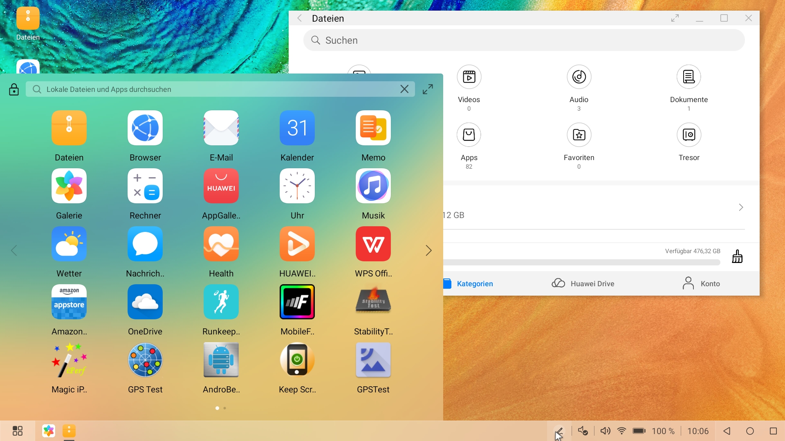This screenshot has width=785, height=441.
Task: Open the Konto tab
Action: click(701, 283)
